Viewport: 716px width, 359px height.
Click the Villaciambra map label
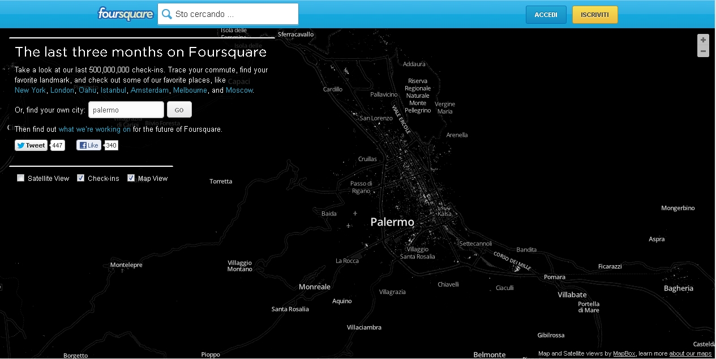point(364,327)
